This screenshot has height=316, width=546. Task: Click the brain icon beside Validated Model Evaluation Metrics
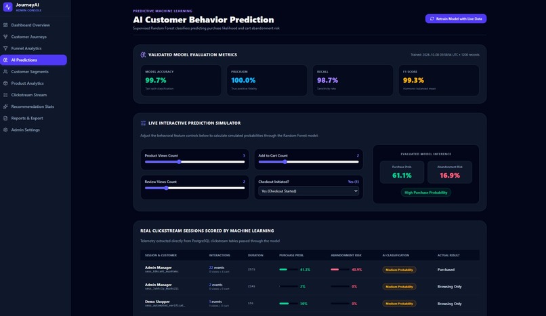[143, 55]
